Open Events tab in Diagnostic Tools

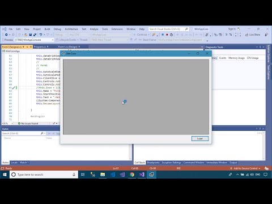(x=223, y=58)
